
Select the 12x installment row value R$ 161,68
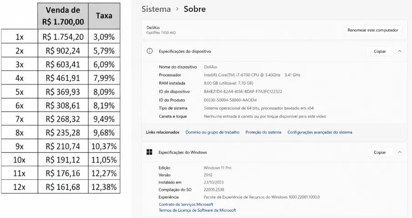(x=63, y=187)
